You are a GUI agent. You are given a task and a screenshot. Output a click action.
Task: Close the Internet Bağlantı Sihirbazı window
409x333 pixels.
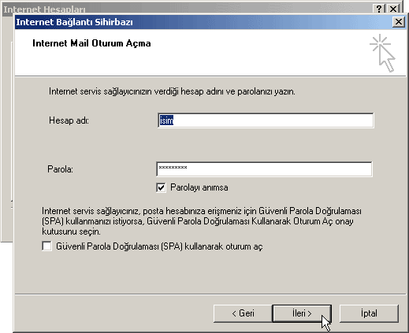[x=398, y=21]
